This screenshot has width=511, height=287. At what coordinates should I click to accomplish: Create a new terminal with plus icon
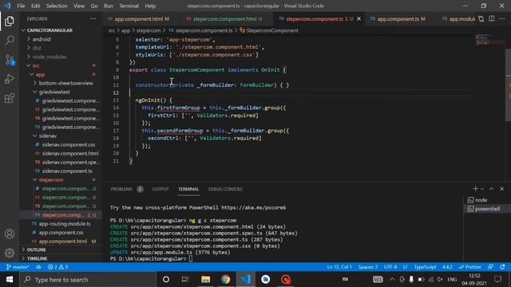click(x=476, y=189)
